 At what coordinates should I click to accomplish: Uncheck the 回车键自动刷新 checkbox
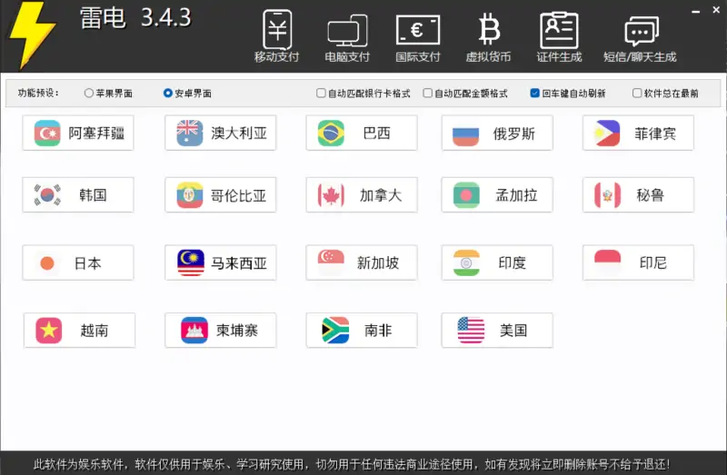(535, 93)
